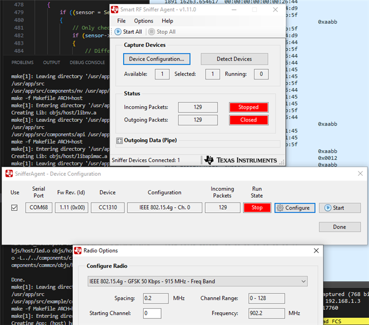Close the Device Configuration window
Image resolution: width=369 pixels, height=325 pixels.
click(x=360, y=174)
